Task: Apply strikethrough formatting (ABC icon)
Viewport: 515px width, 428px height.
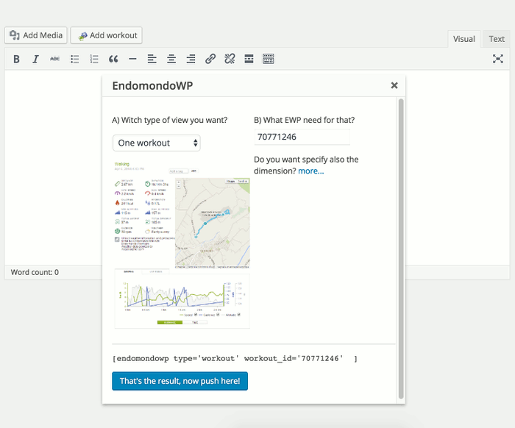Action: (x=55, y=59)
